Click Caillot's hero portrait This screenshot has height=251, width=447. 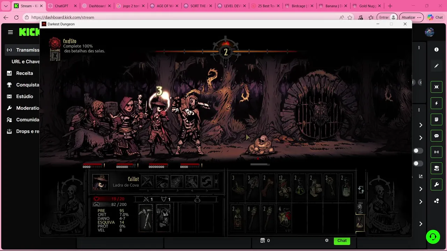click(x=100, y=182)
